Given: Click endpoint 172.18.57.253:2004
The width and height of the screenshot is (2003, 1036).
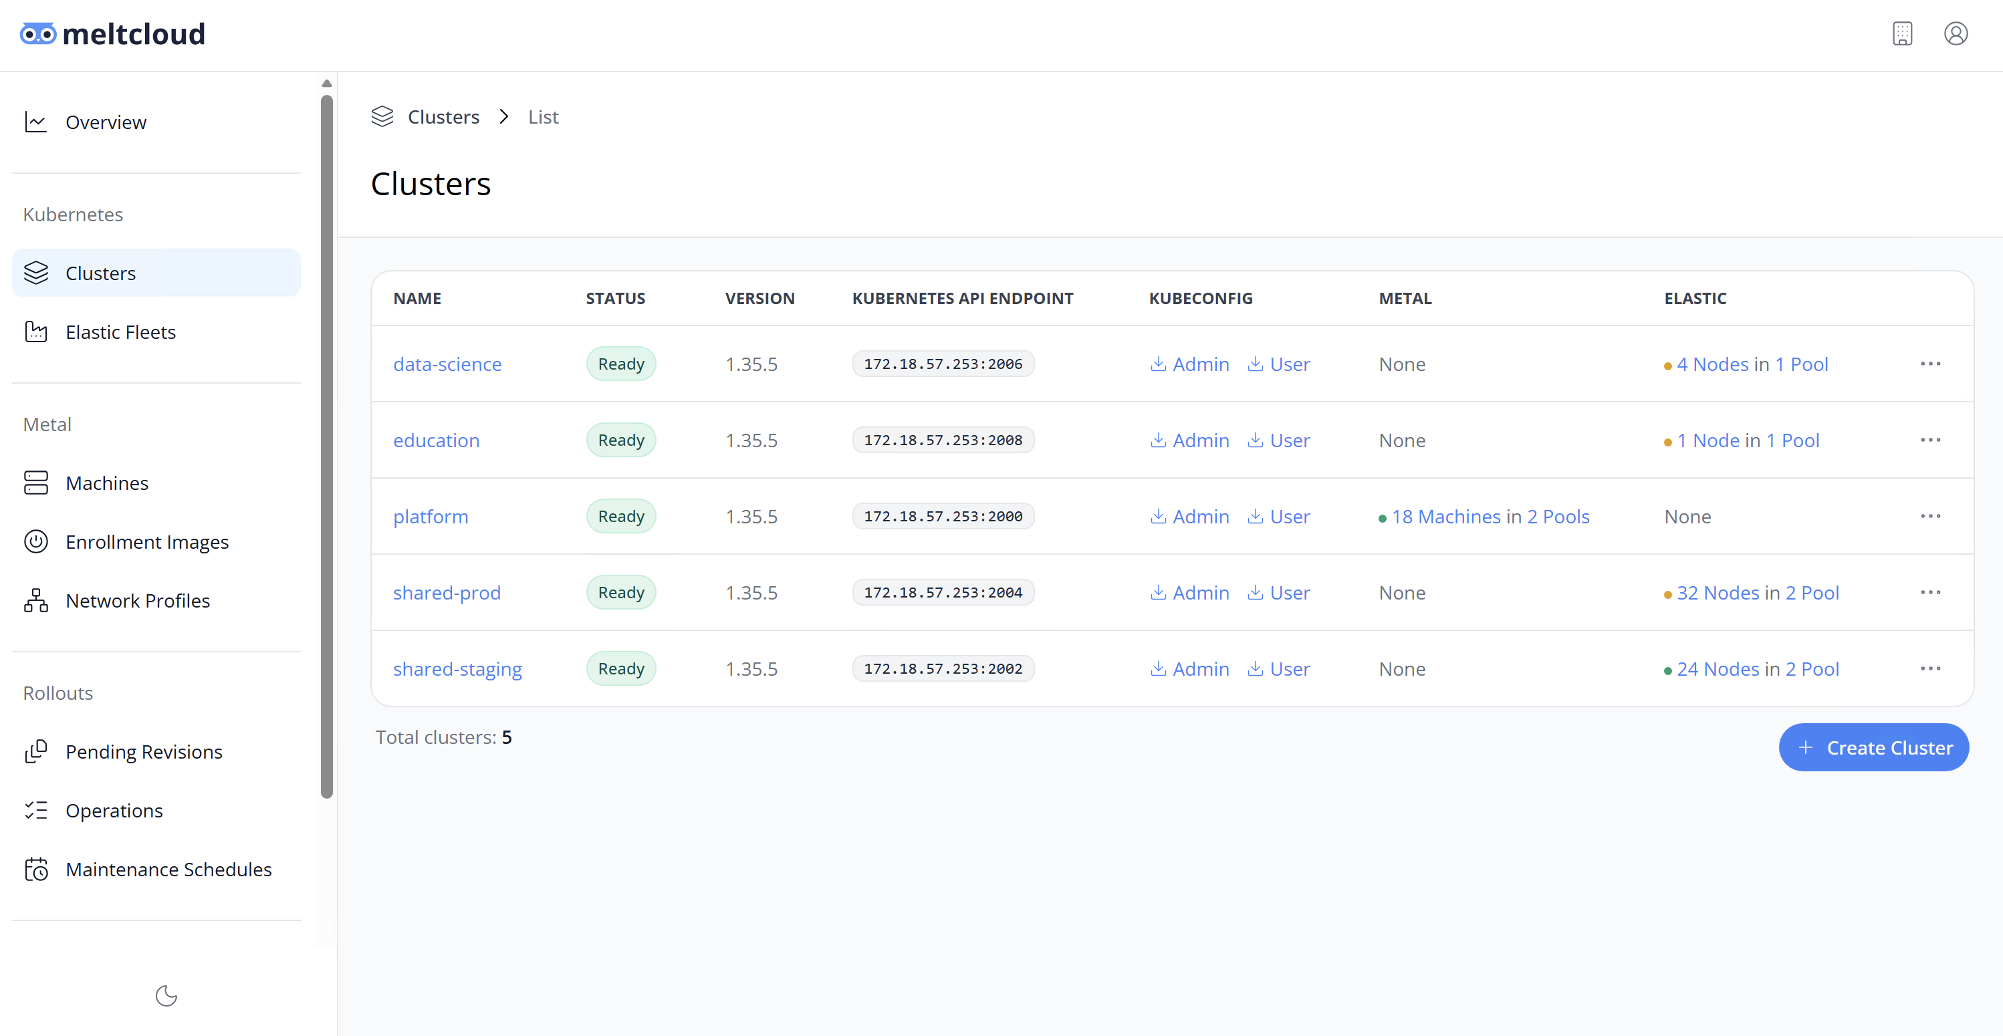Looking at the screenshot, I should (943, 592).
